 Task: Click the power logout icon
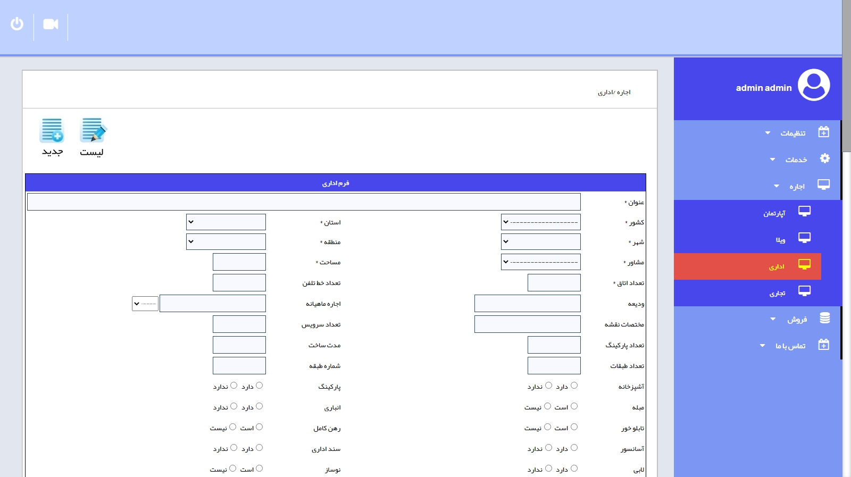coord(17,24)
